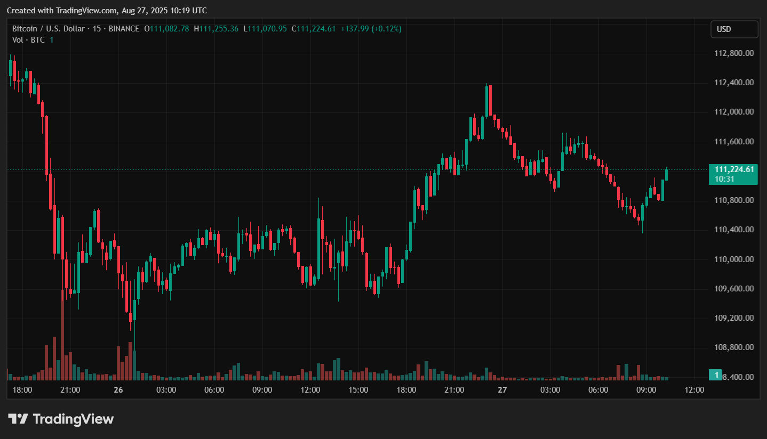
Task: Select the 27 date marker on time axis
Action: (502, 390)
